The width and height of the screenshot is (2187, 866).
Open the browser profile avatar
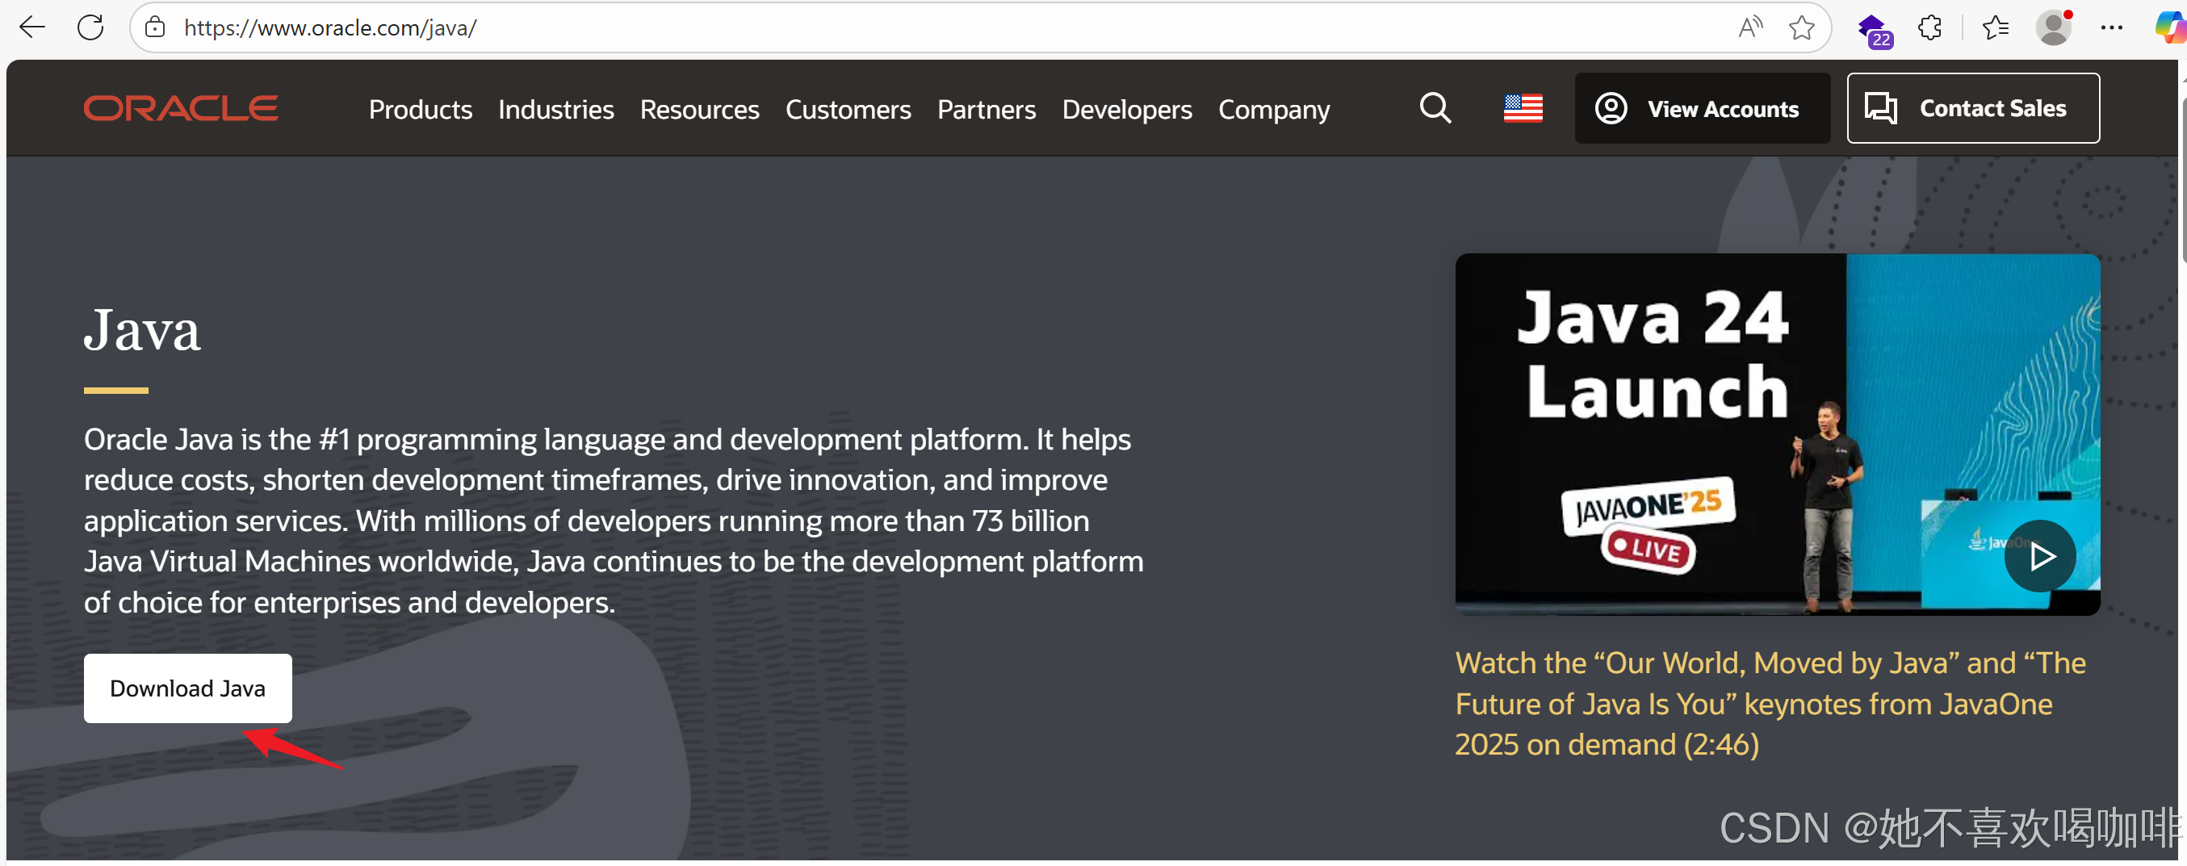coord(2055,28)
